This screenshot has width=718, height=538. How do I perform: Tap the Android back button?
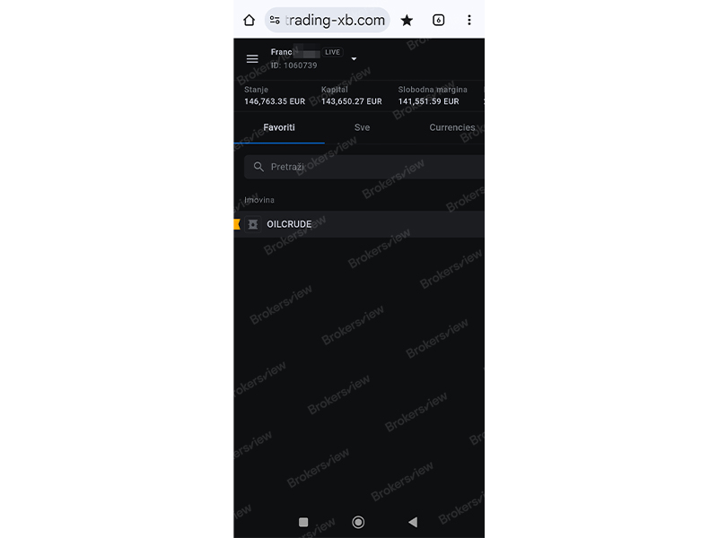pos(413,522)
